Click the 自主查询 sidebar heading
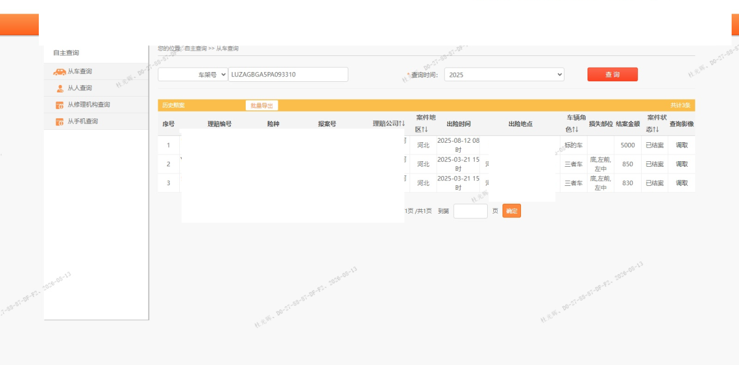 66,53
